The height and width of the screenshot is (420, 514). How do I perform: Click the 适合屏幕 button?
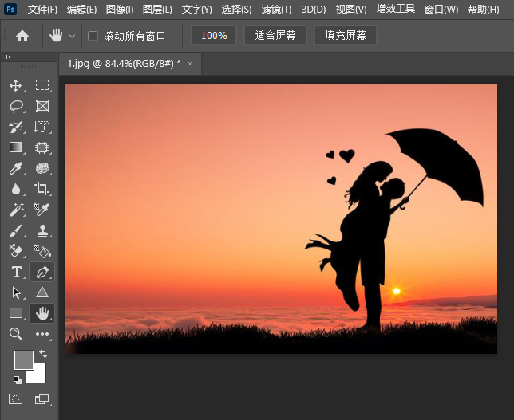(275, 35)
